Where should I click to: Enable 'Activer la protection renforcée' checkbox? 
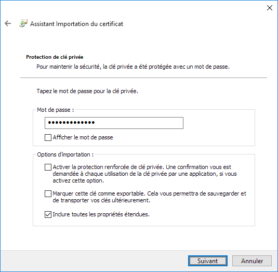(48, 167)
